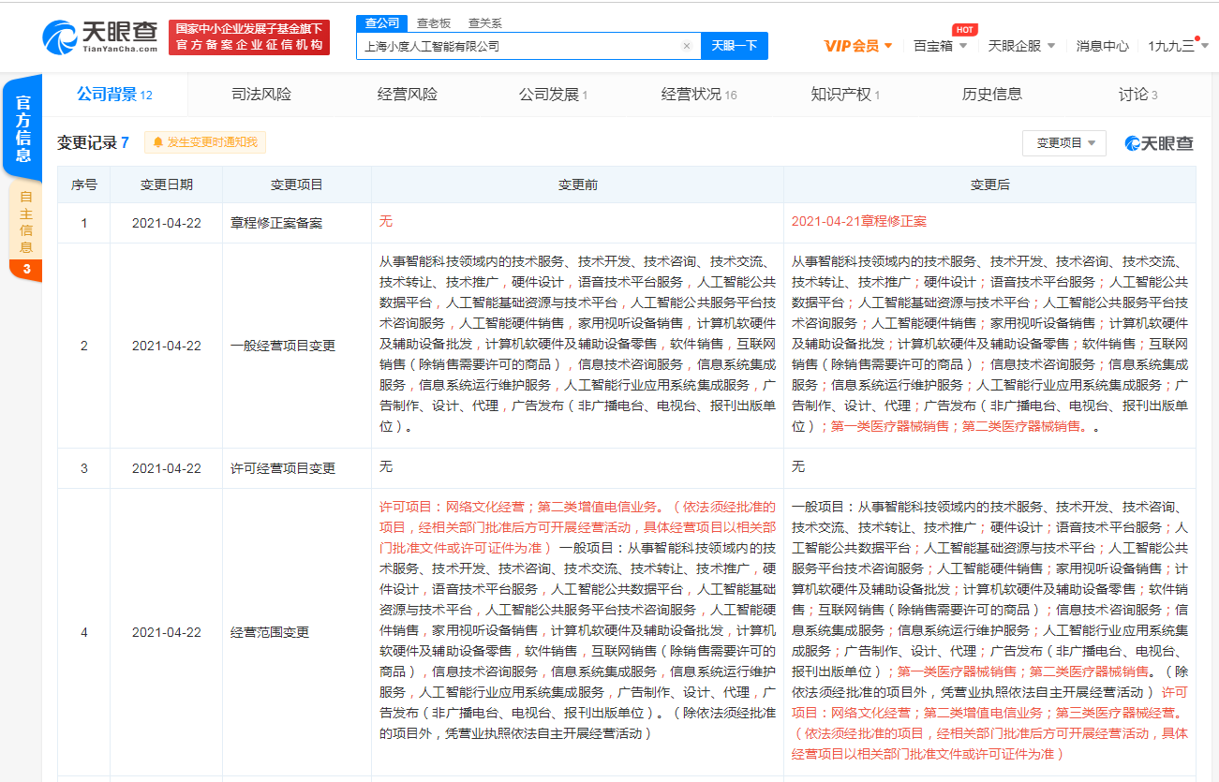Click the × icon to clear search field

pos(687,46)
